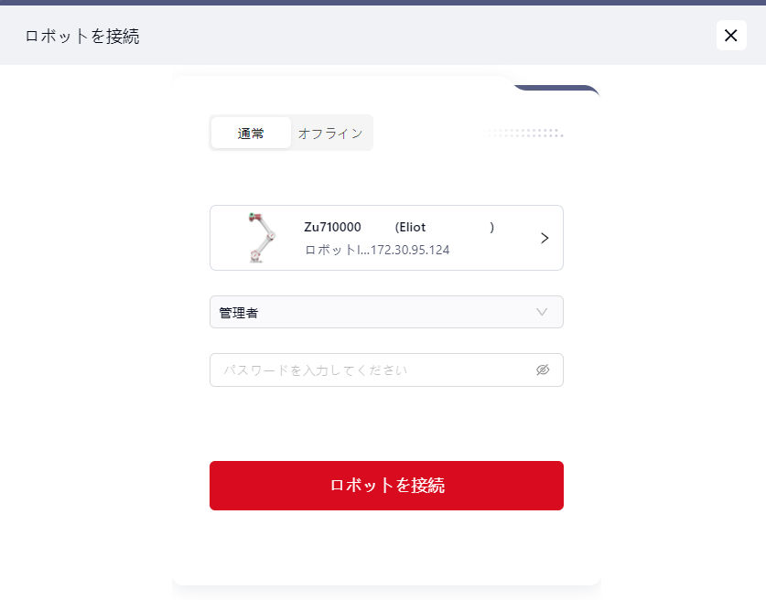
Task: Click the ロボットを接続 header title
Action: pos(82,37)
